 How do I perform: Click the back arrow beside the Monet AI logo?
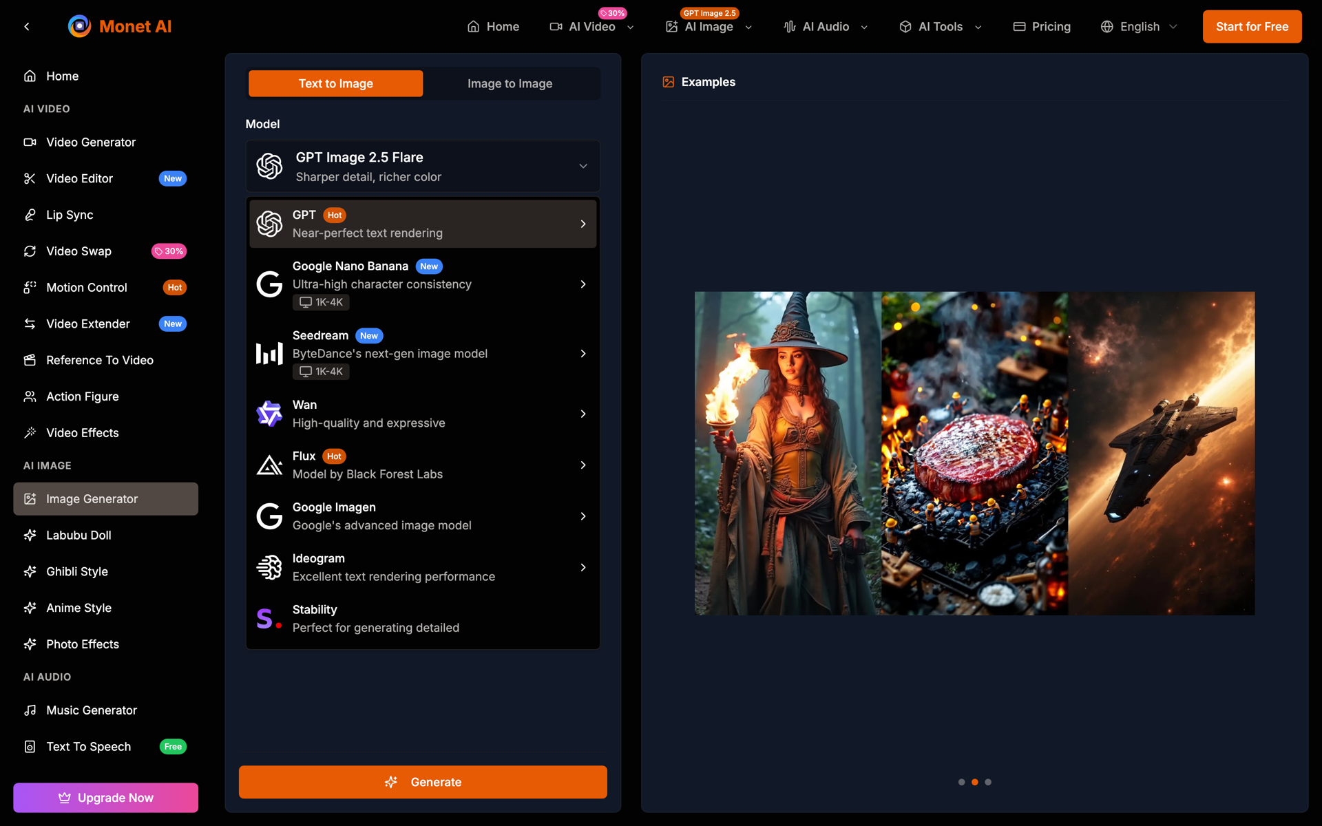coord(27,27)
